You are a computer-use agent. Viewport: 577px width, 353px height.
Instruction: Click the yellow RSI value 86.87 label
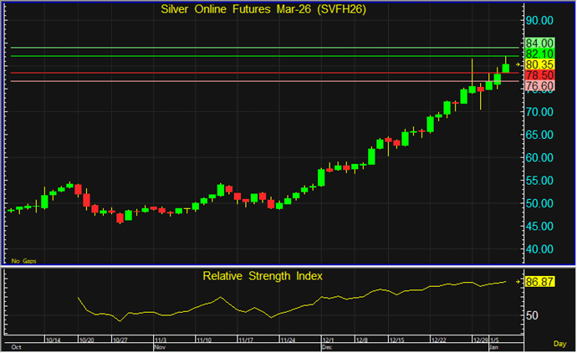tap(541, 283)
